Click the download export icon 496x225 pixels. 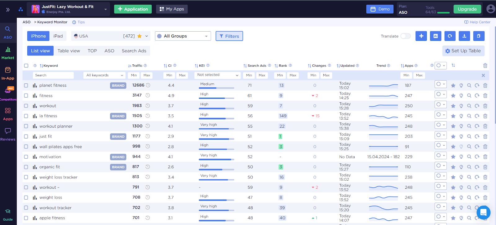tap(464, 36)
